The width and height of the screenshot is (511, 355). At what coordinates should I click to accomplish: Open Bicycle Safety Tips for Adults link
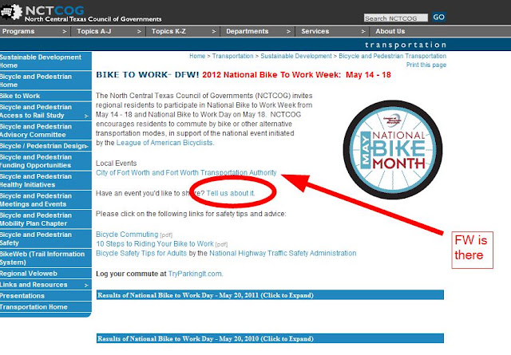pos(141,253)
